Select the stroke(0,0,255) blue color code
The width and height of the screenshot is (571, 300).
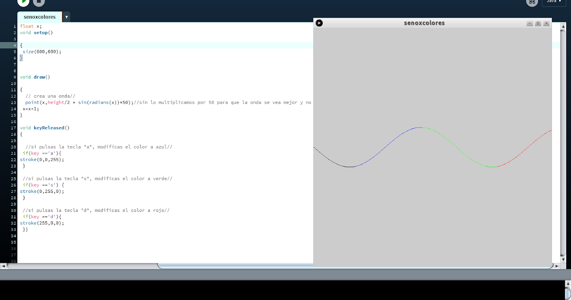pos(41,159)
